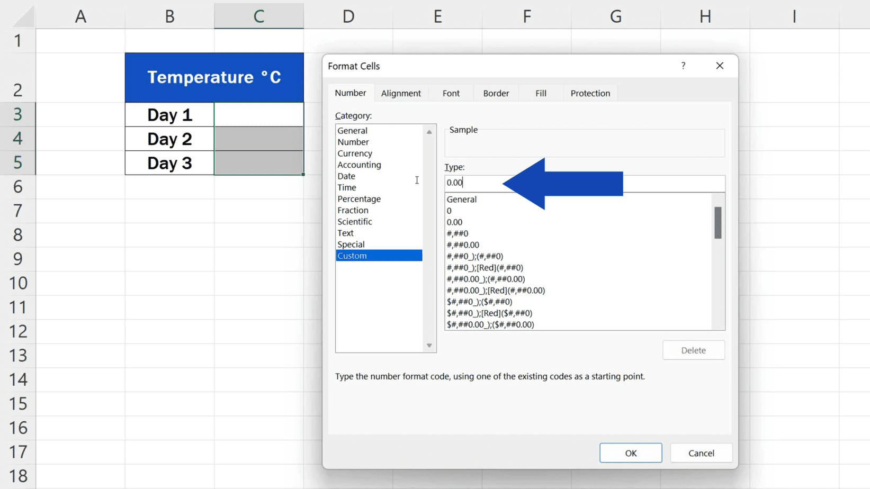Click the Delete button
Image resolution: width=870 pixels, height=489 pixels.
[693, 350]
